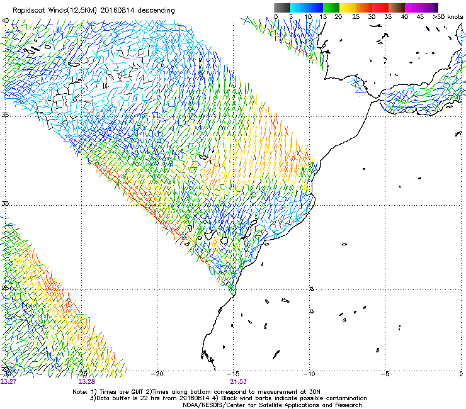
Task: Click the '0' longitude label at bottom right
Action: tap(461, 374)
